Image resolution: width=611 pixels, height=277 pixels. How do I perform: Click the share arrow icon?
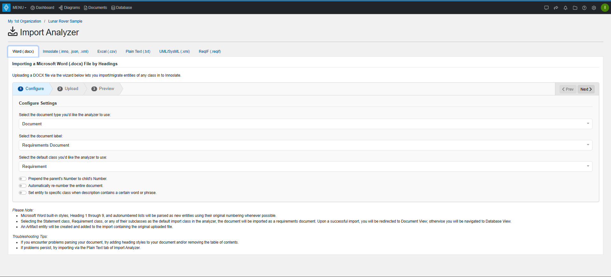[x=556, y=8]
